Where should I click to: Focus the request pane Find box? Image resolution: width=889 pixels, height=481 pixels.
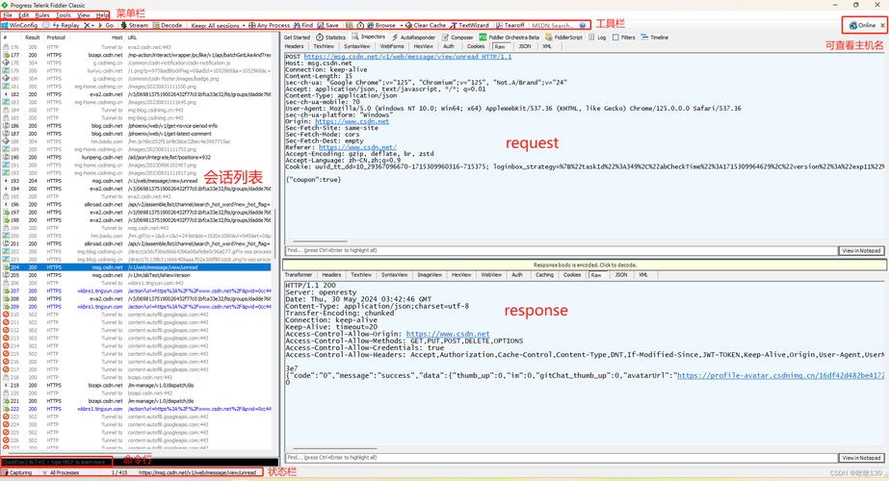coord(562,250)
